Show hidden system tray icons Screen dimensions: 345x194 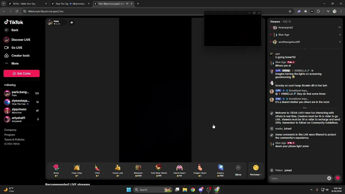tap(311, 190)
